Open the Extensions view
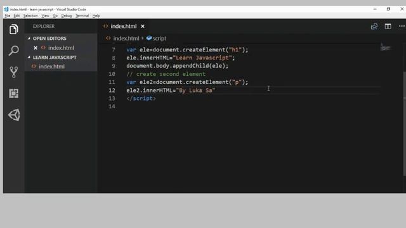 point(14,93)
